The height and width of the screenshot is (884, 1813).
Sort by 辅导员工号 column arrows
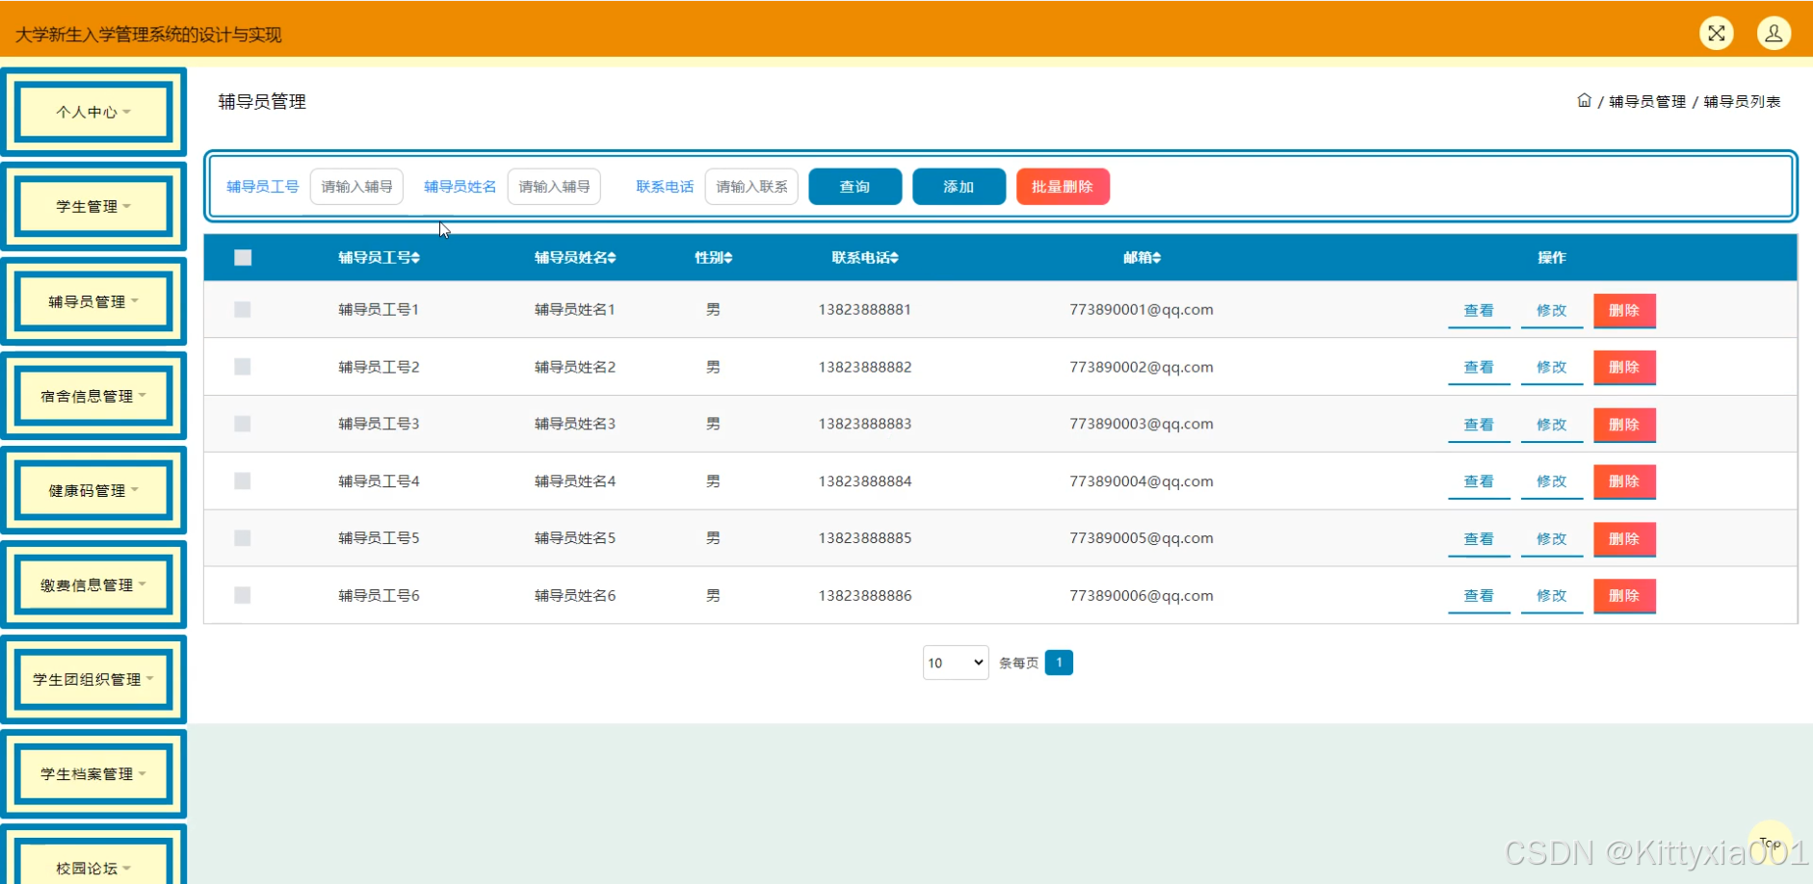point(416,258)
